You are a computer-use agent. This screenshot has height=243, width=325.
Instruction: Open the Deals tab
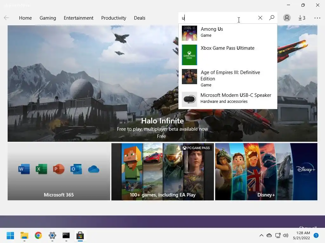[140, 18]
